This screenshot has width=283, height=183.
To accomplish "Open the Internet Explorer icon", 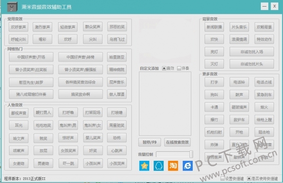I will [x=188, y=166].
